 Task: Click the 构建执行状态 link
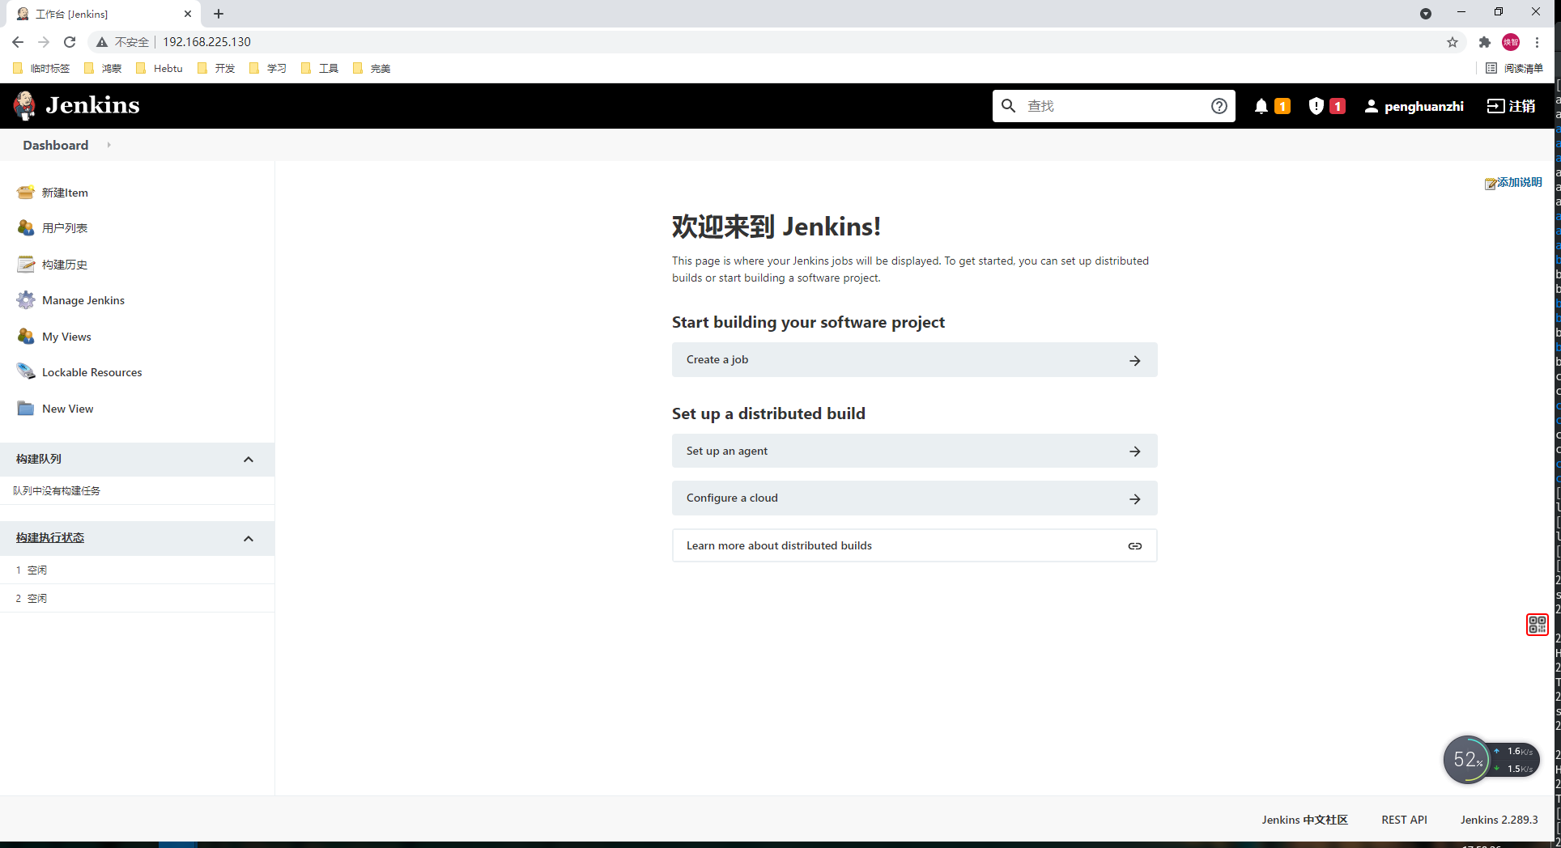50,537
